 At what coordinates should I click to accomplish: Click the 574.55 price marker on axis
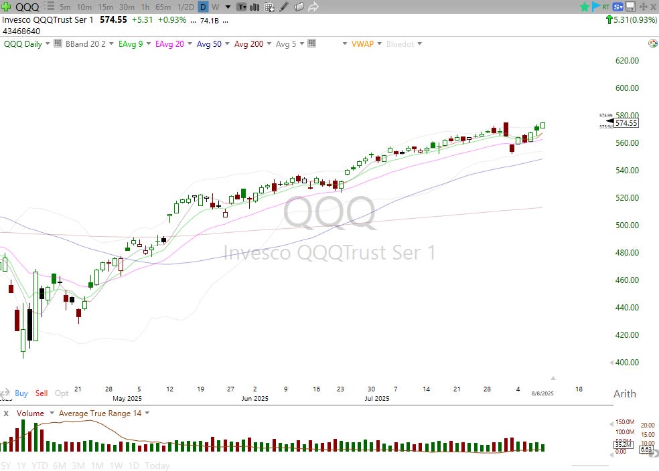pyautogui.click(x=626, y=123)
